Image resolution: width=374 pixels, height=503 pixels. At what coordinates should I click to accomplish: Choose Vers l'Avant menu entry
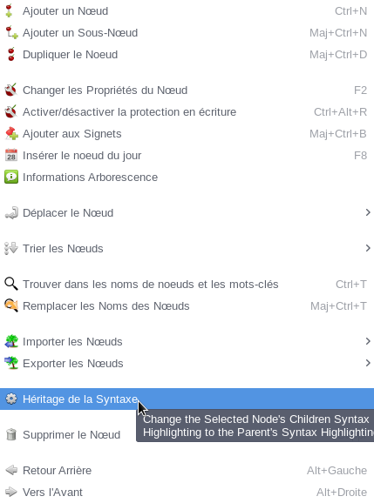[187, 492]
